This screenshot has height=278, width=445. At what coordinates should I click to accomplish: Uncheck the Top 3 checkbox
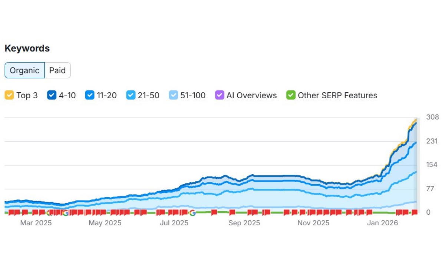click(x=9, y=95)
